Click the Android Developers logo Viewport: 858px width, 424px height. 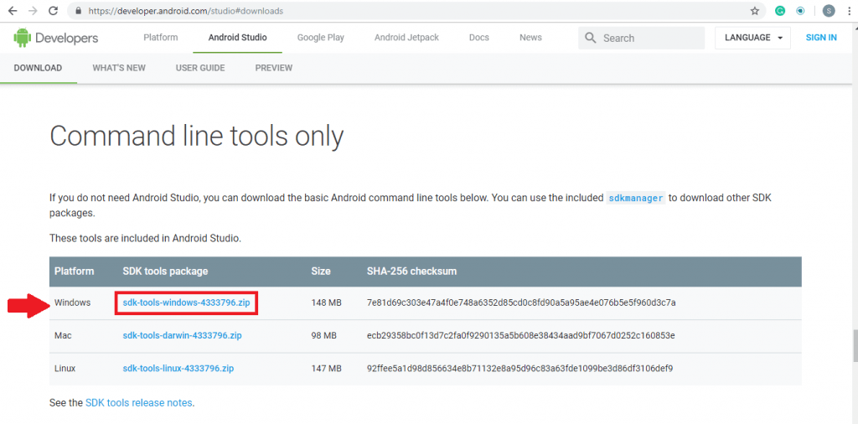pyautogui.click(x=55, y=38)
